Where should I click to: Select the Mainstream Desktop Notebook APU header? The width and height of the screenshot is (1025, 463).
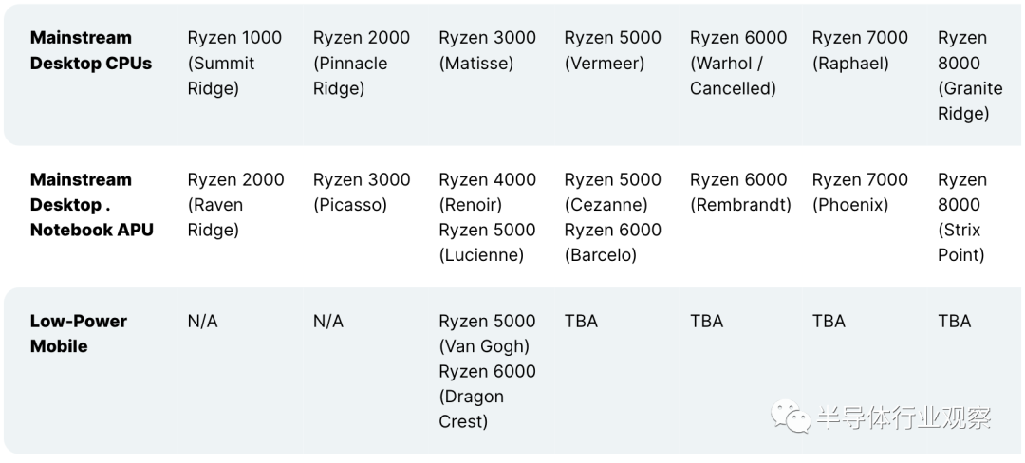pyautogui.click(x=91, y=204)
